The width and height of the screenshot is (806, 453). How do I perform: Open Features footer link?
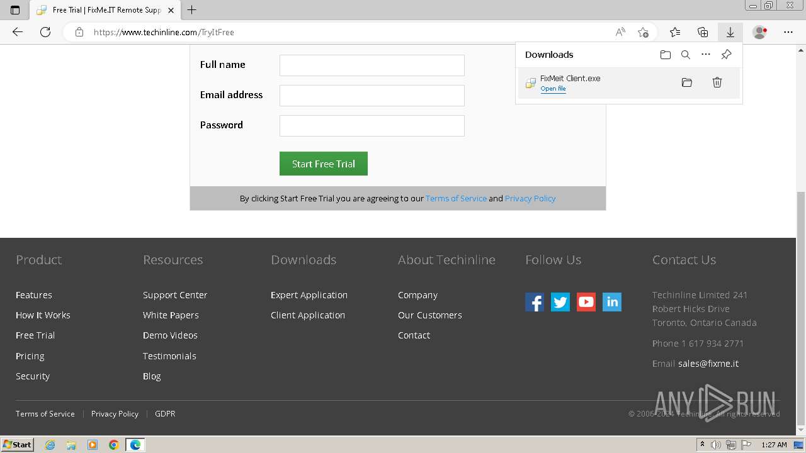(x=34, y=295)
